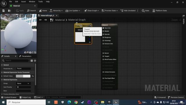Open the Default Value color swatch

(x=23, y=76)
